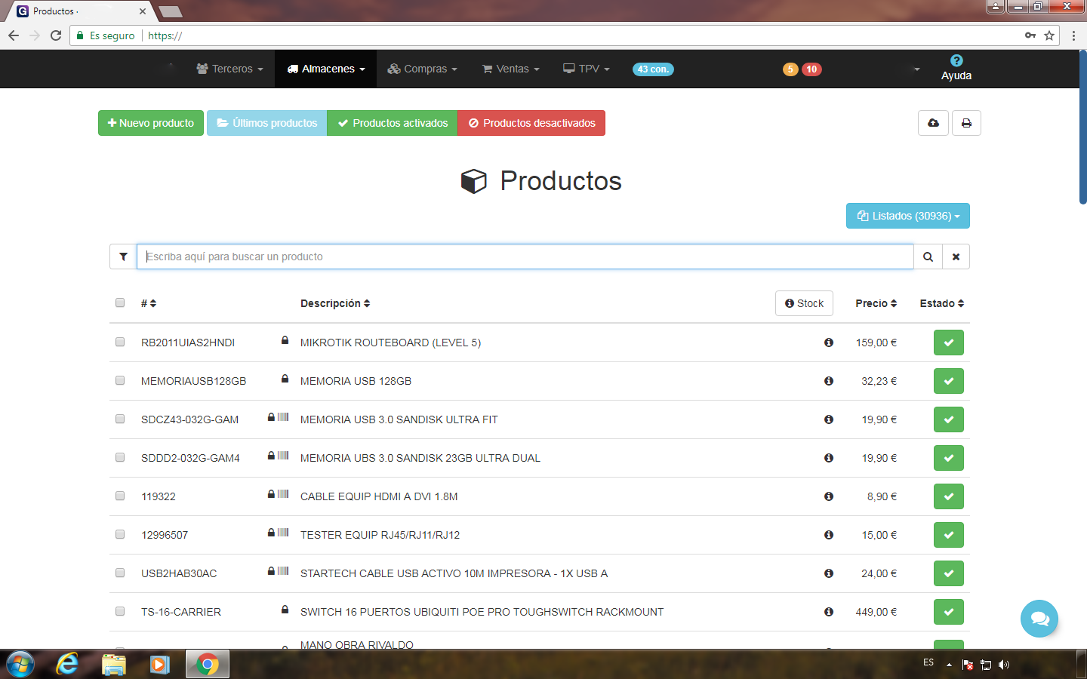This screenshot has width=1087, height=679.
Task: Open the Almacenes dropdown menu
Action: 326,69
